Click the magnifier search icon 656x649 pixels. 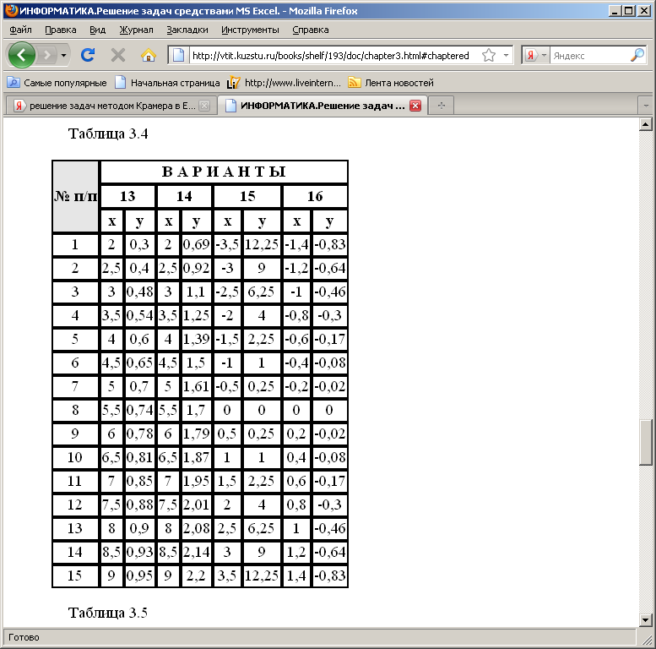pos(637,55)
